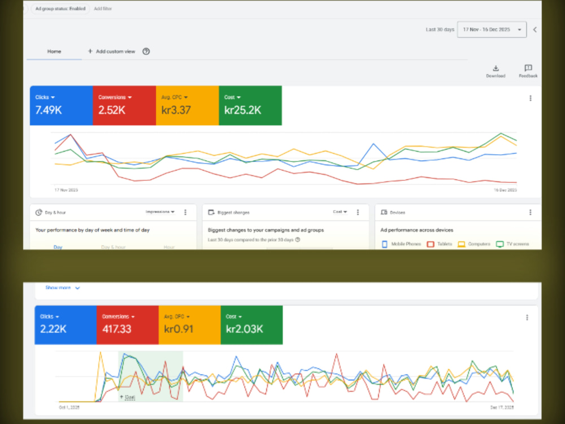This screenshot has width=565, height=424.
Task: Click help icon next to prior 30 days
Action: coord(298,240)
